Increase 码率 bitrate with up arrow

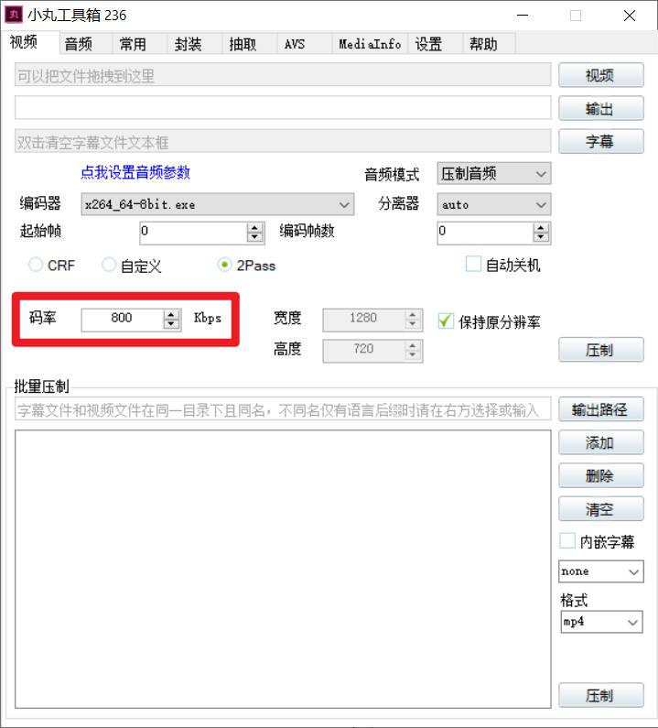click(171, 313)
